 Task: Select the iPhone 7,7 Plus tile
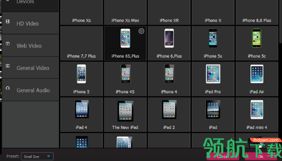(81, 43)
